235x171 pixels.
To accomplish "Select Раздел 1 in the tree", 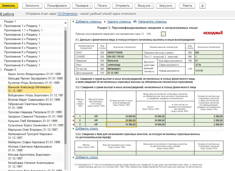I will 10,22.
